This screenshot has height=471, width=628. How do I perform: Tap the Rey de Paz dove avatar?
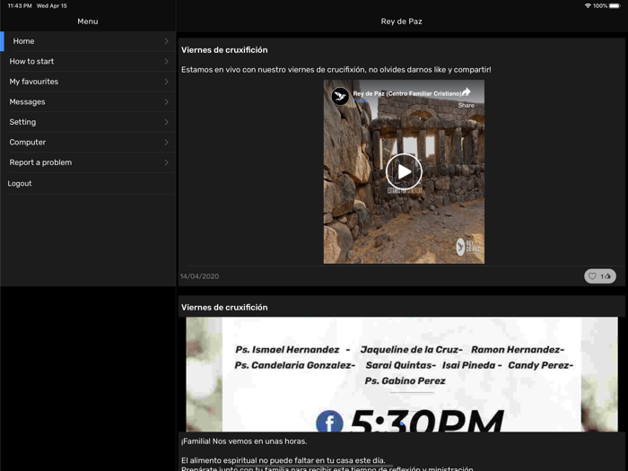[x=340, y=96]
